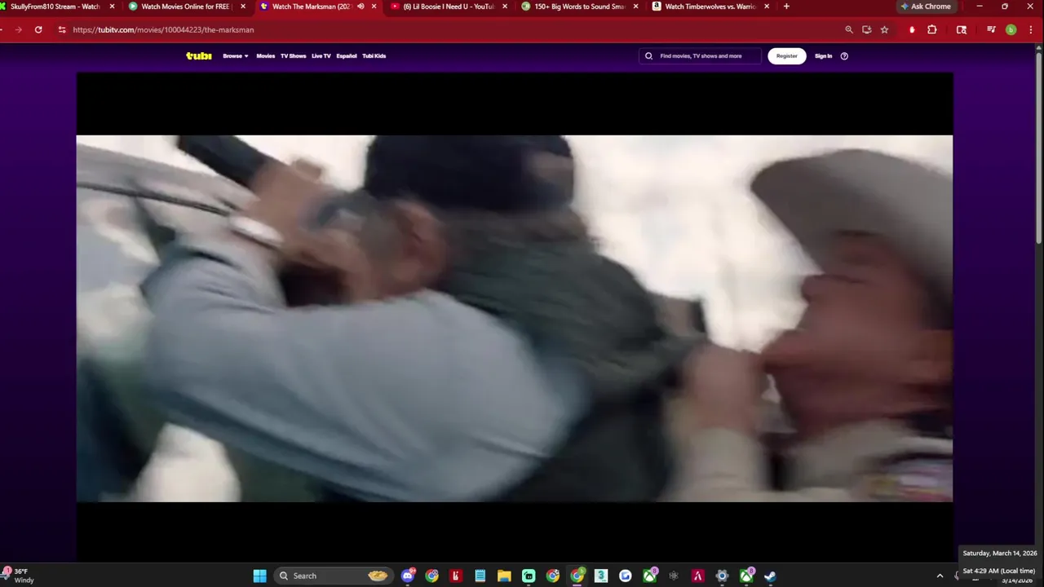This screenshot has height=587, width=1044.
Task: Open Discord from the taskbar
Action: click(x=408, y=576)
